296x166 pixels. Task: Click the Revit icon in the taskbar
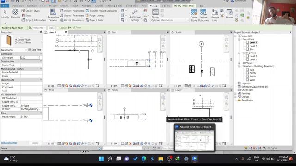(x=194, y=159)
